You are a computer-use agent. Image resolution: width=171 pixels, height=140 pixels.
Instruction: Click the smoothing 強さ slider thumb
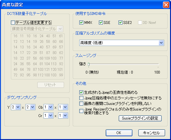pyautogui.click(x=89, y=64)
